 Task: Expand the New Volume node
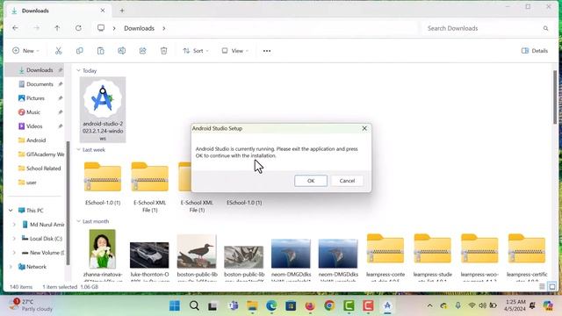click(14, 253)
